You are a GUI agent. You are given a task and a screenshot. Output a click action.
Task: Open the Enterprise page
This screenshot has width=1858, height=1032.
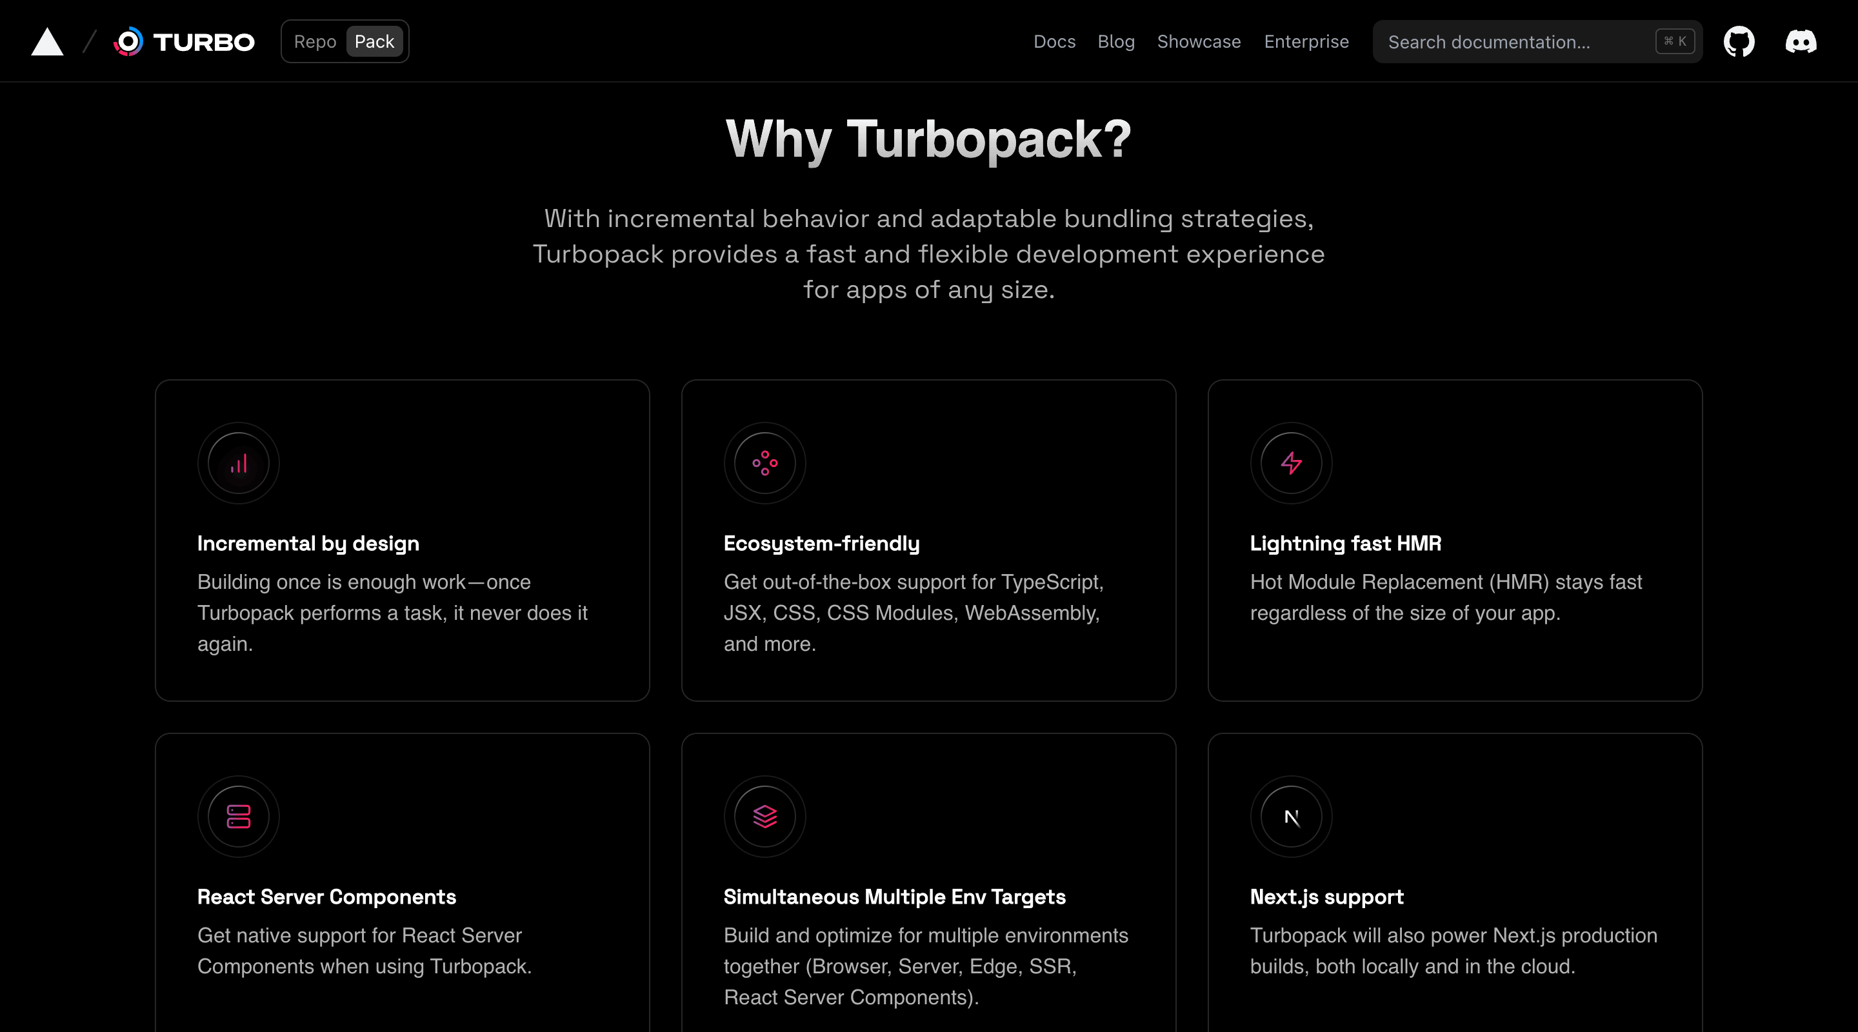coord(1306,42)
